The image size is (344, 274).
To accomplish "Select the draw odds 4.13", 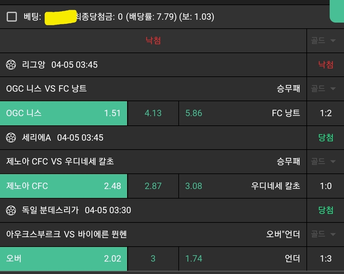I will pyautogui.click(x=153, y=113).
